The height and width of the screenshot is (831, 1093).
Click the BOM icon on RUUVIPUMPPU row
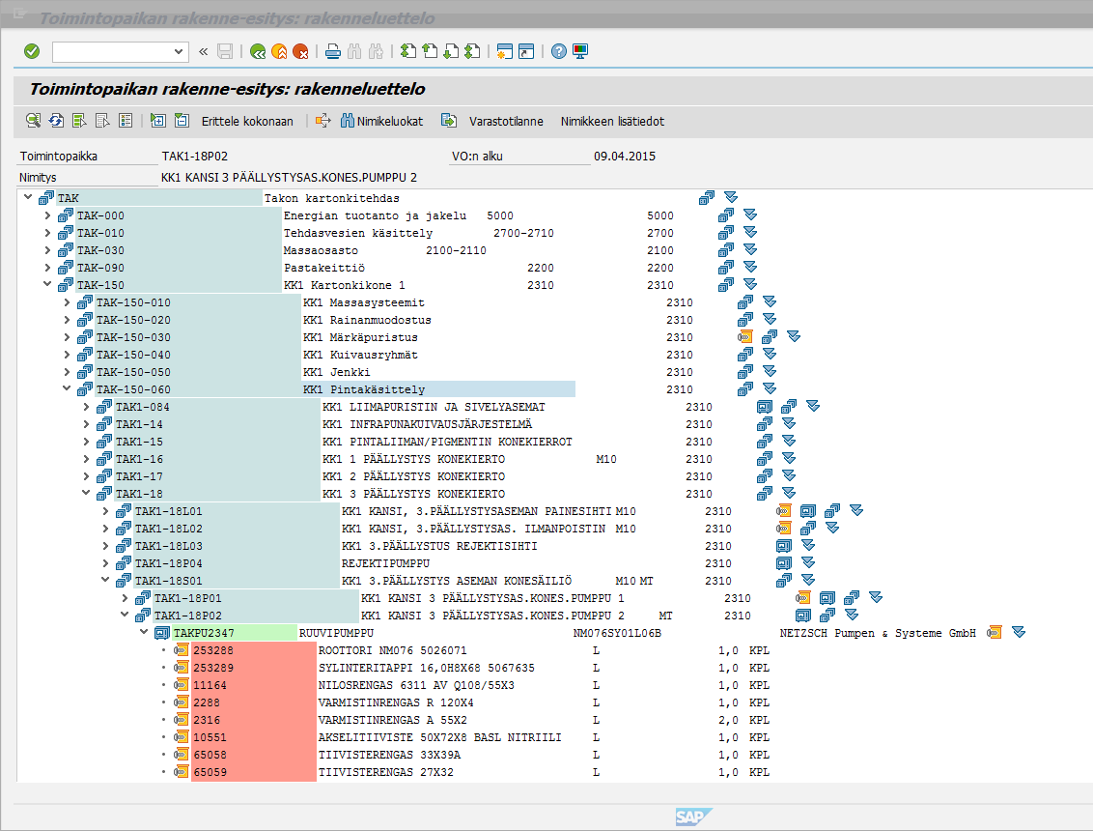pyautogui.click(x=994, y=633)
